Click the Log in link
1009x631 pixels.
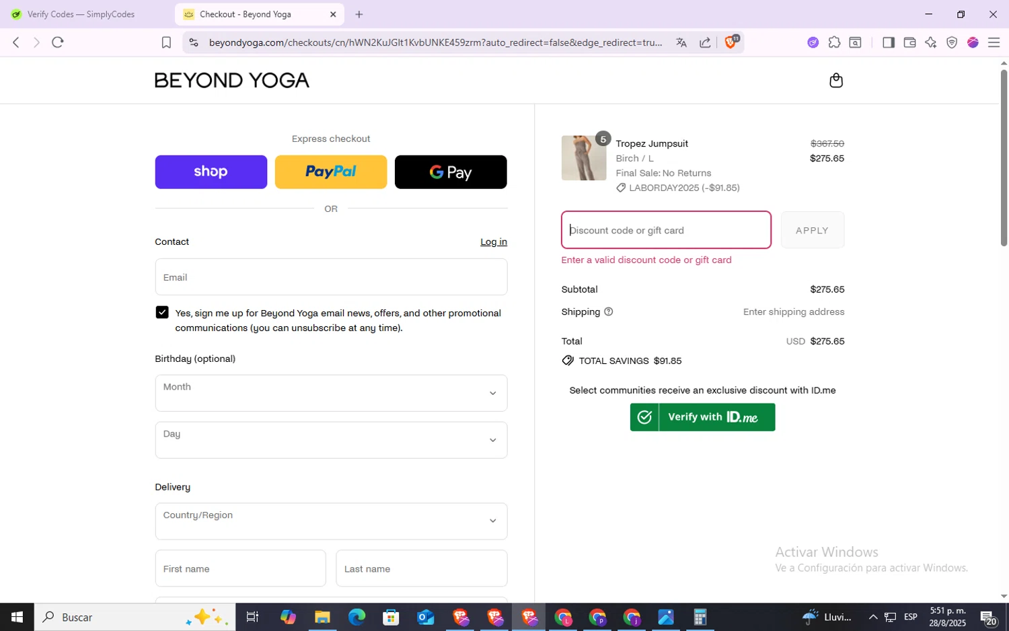point(494,242)
